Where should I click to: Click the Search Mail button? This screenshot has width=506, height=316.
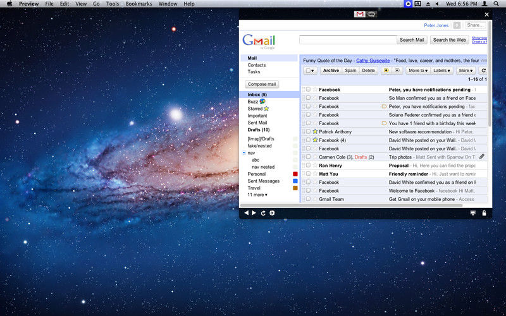[x=412, y=40]
